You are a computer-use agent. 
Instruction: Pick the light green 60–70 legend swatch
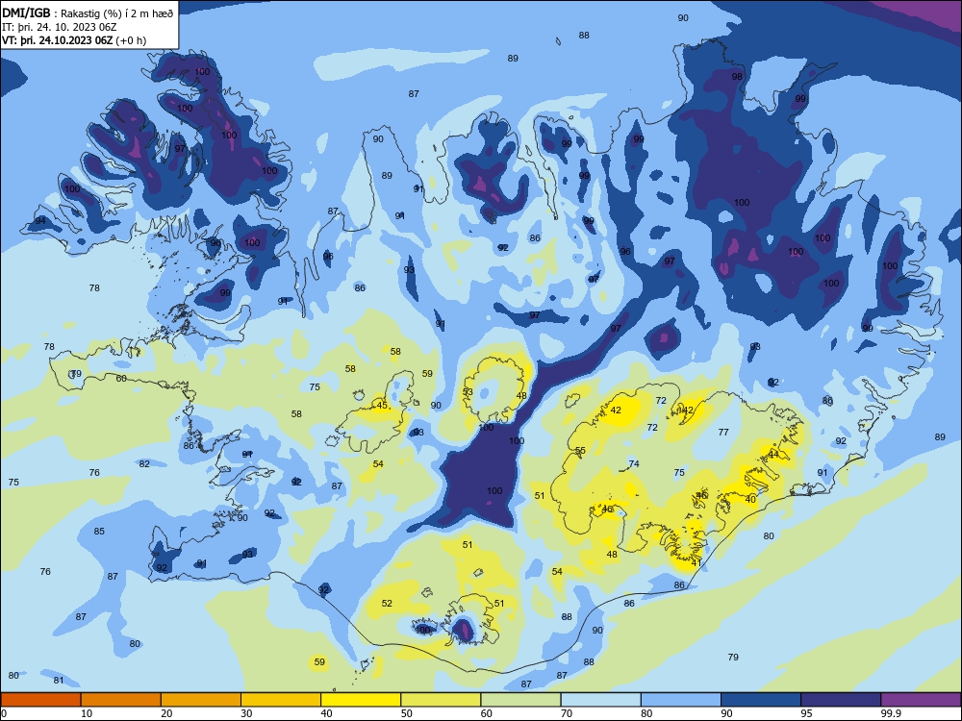(x=520, y=700)
